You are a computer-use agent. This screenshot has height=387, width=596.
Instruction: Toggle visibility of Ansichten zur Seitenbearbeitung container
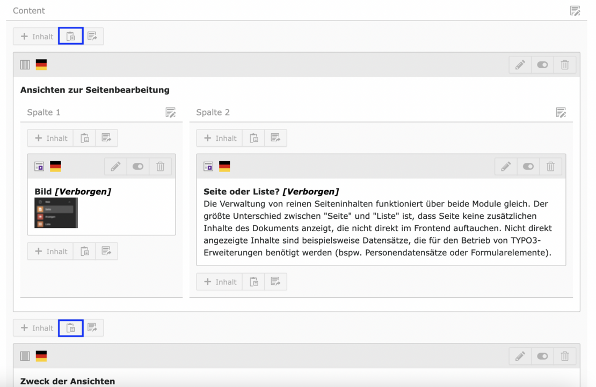click(x=542, y=65)
